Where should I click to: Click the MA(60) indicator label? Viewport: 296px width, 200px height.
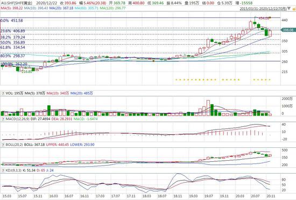tap(87, 8)
